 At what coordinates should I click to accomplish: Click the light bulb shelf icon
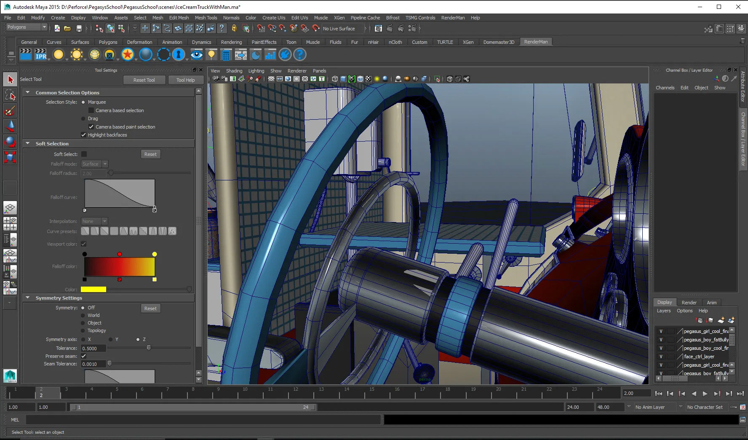pyautogui.click(x=211, y=54)
